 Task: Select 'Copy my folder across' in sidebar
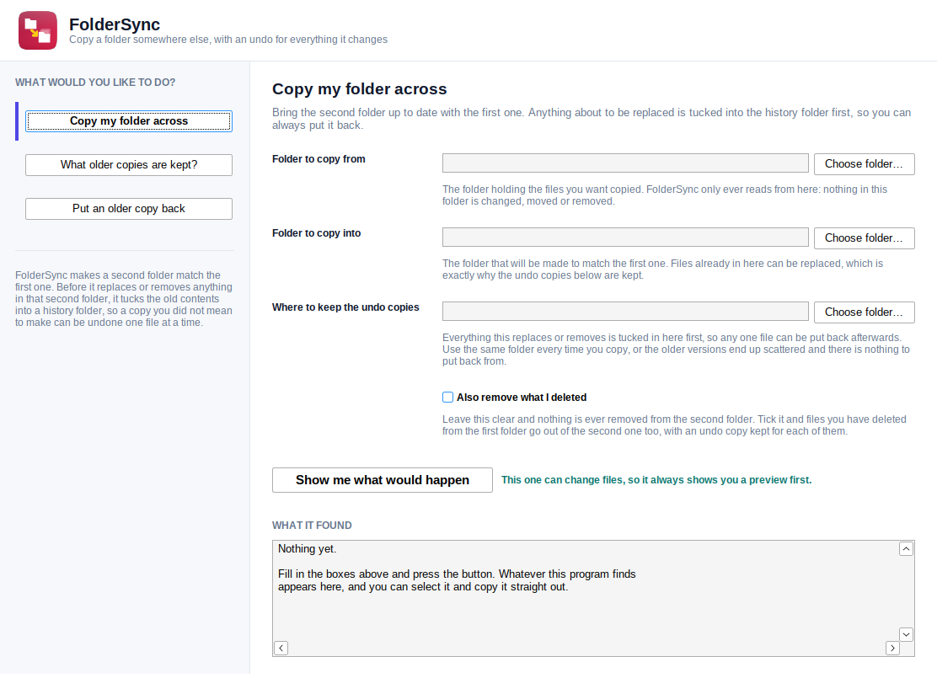pyautogui.click(x=128, y=121)
